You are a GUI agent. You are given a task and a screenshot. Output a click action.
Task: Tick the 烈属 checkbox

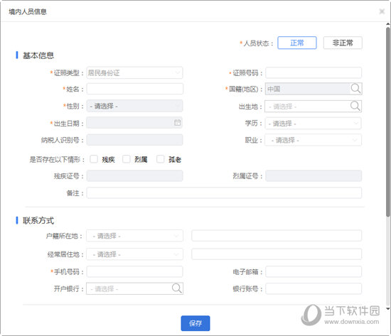click(x=126, y=159)
